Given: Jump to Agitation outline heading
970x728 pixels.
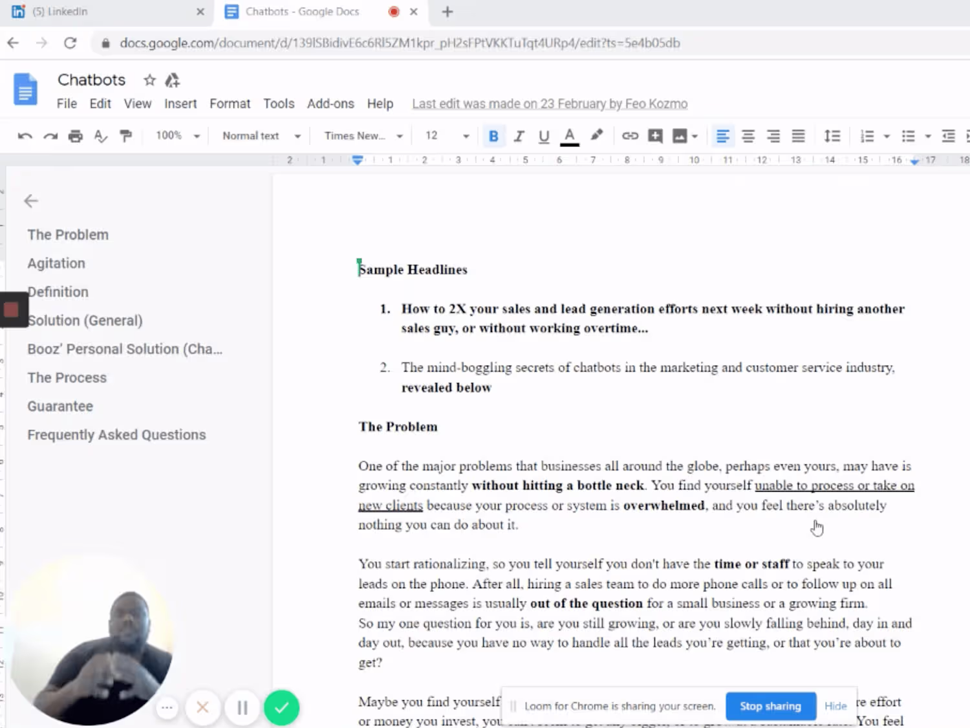Looking at the screenshot, I should pos(56,263).
